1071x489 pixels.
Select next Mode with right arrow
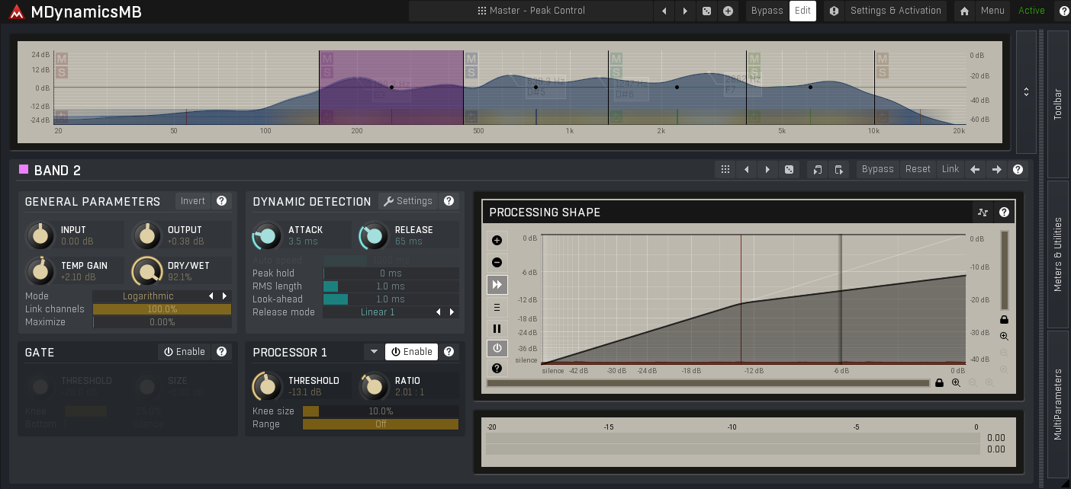(x=224, y=296)
